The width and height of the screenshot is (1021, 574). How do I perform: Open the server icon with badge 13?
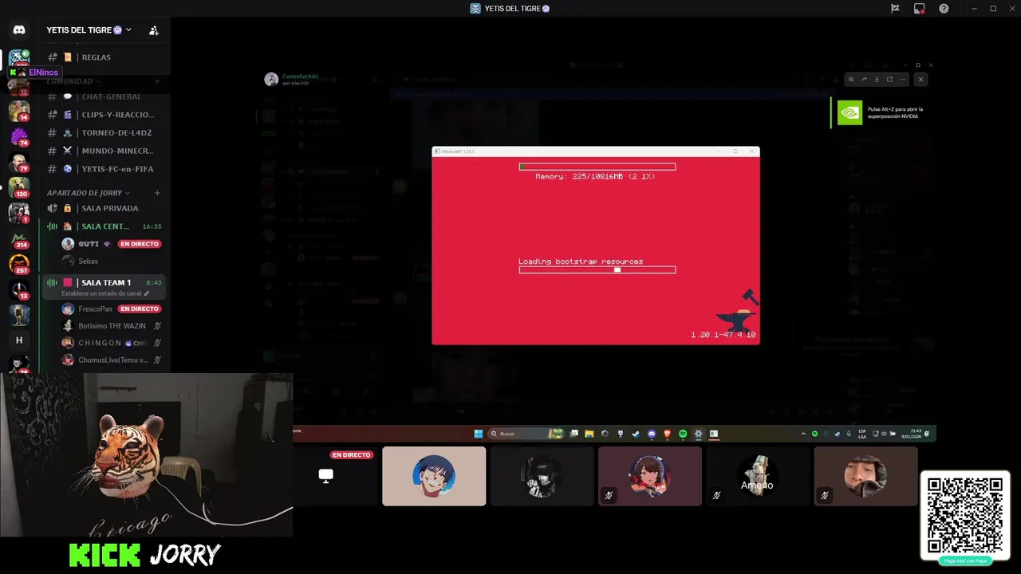tap(19, 289)
